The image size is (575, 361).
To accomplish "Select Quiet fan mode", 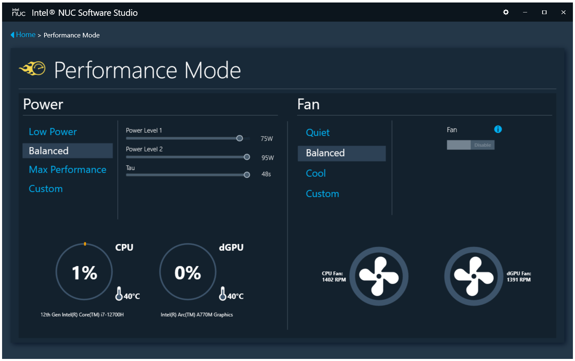I will point(318,133).
